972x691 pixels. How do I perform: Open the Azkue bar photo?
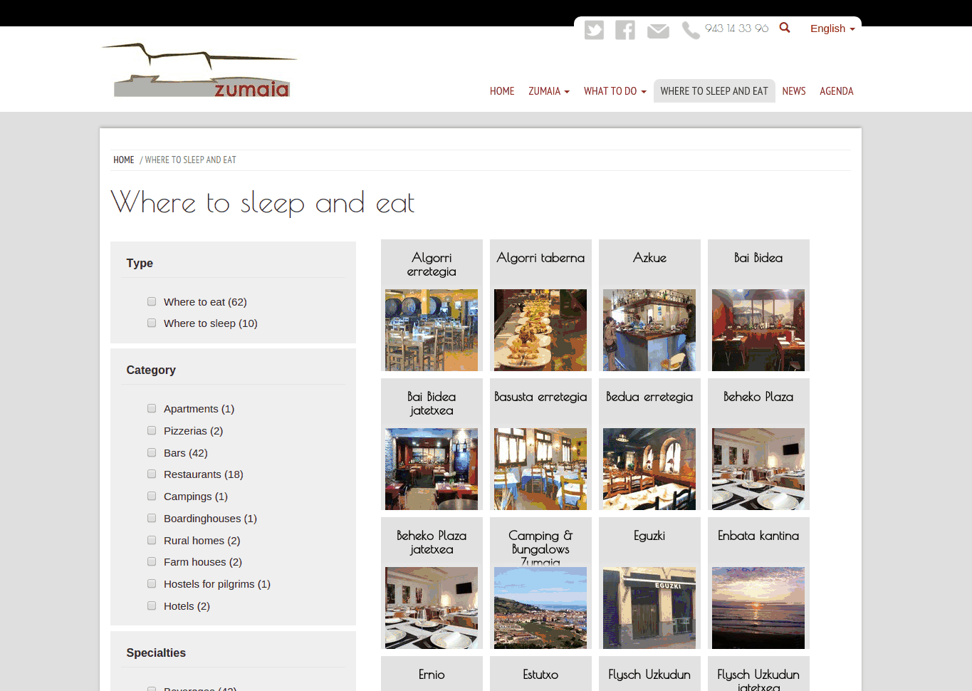(649, 330)
